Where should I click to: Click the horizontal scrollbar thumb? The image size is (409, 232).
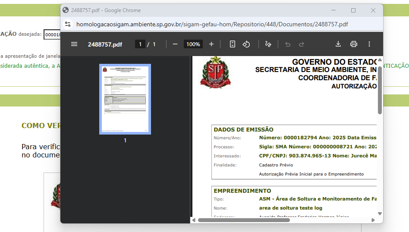click(244, 220)
